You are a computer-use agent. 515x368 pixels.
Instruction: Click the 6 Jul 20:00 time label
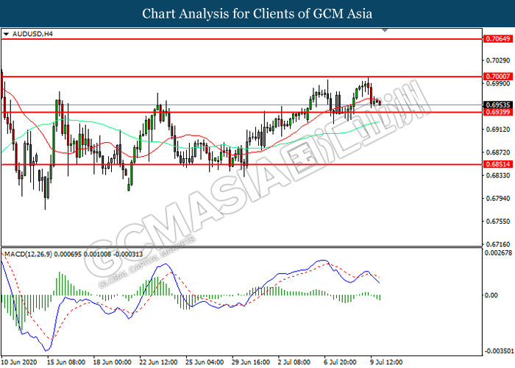pos(340,362)
